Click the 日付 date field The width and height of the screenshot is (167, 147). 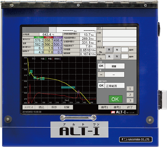click(x=114, y=28)
